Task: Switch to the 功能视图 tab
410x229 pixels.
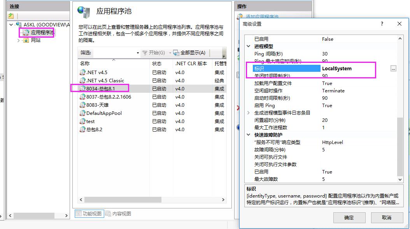Action: click(89, 213)
